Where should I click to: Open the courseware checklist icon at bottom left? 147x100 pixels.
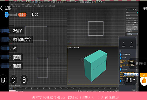pos(3,80)
